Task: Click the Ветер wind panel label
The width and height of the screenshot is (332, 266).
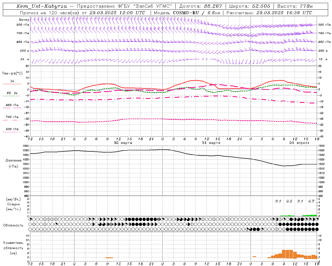Action: 24,20
